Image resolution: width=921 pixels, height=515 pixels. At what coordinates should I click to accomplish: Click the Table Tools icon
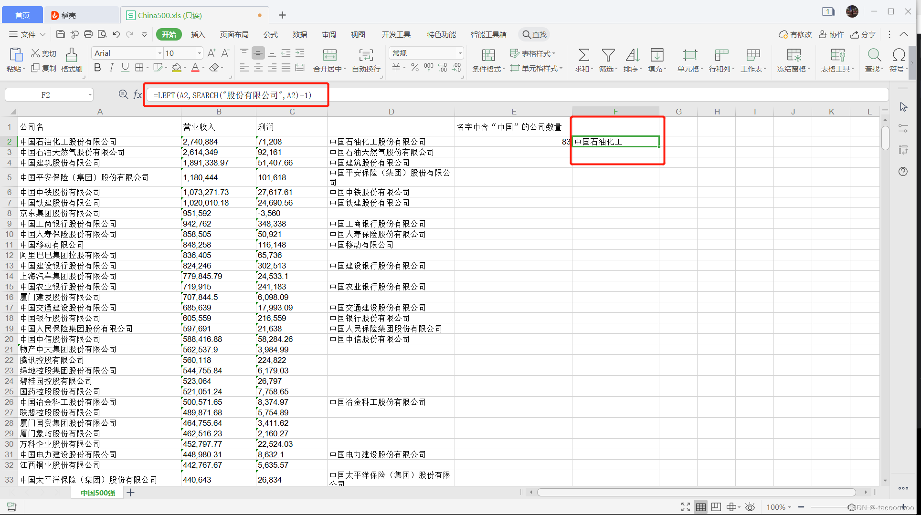point(838,55)
